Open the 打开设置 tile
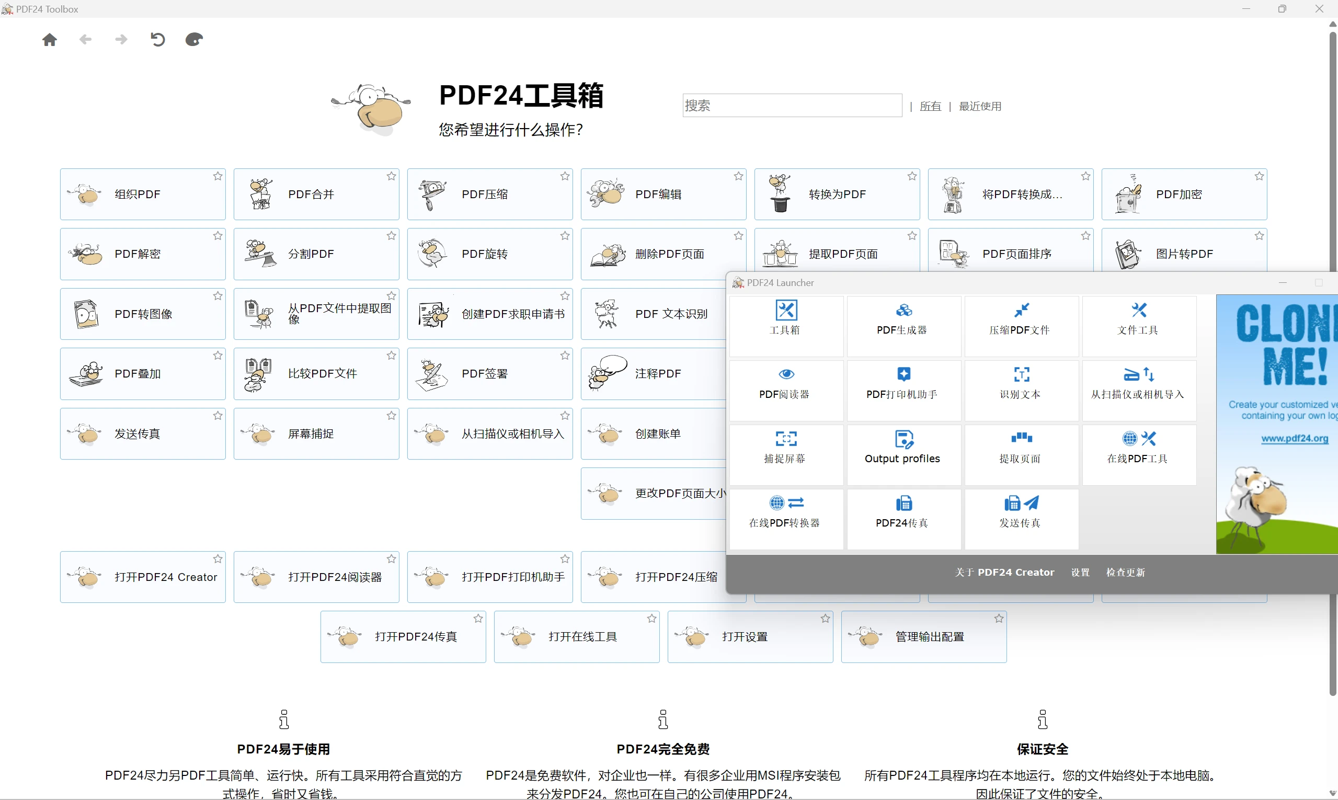 750,637
